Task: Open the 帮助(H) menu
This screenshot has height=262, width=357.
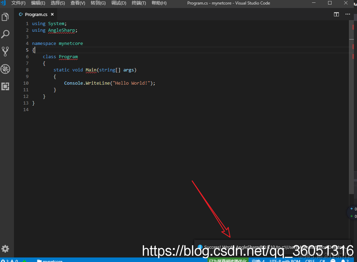Action: [159, 3]
